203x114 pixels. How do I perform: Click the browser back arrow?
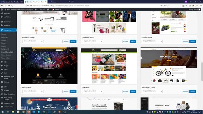[x=2, y=6]
